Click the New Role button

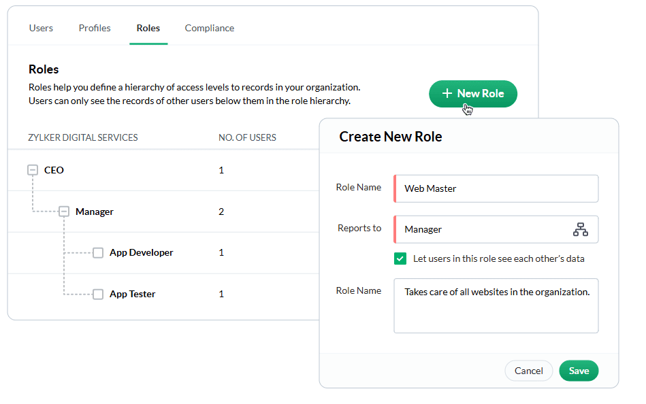pos(473,93)
